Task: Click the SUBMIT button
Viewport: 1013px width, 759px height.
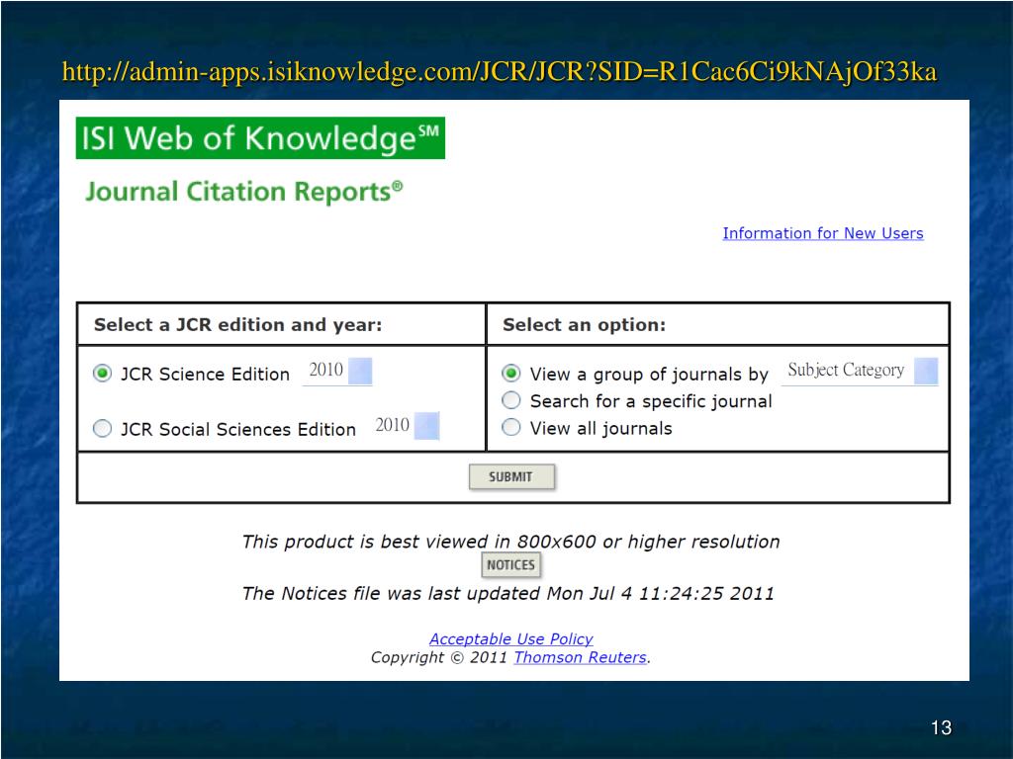Action: 511,477
